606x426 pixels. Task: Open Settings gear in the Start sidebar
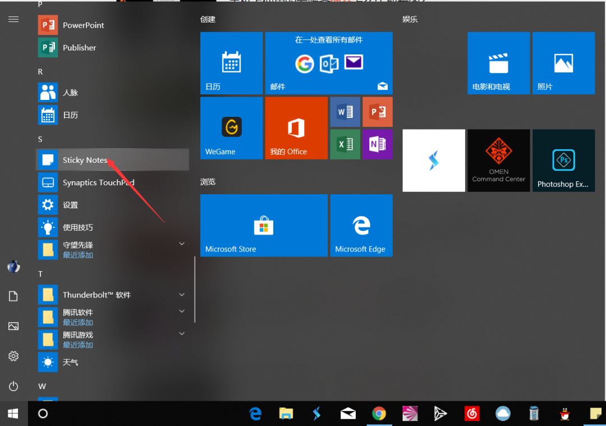coord(13,356)
